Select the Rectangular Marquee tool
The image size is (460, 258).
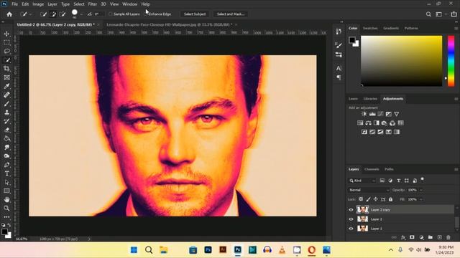[x=6, y=43]
